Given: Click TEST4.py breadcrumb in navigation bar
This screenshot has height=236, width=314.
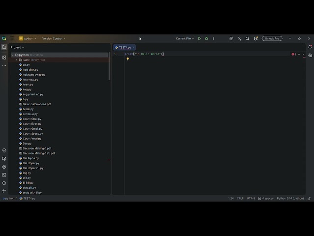Looking at the screenshot, I should [27, 198].
